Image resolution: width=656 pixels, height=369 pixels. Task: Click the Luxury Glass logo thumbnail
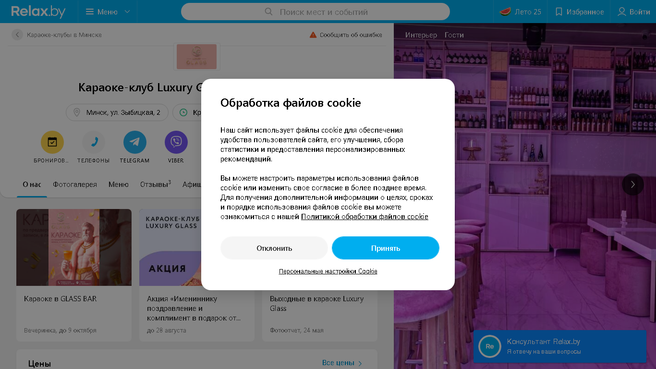tap(196, 57)
